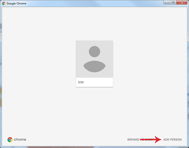Click the Chrome logo in title bar
Screen dimensions: 189x148
pos(4,4)
